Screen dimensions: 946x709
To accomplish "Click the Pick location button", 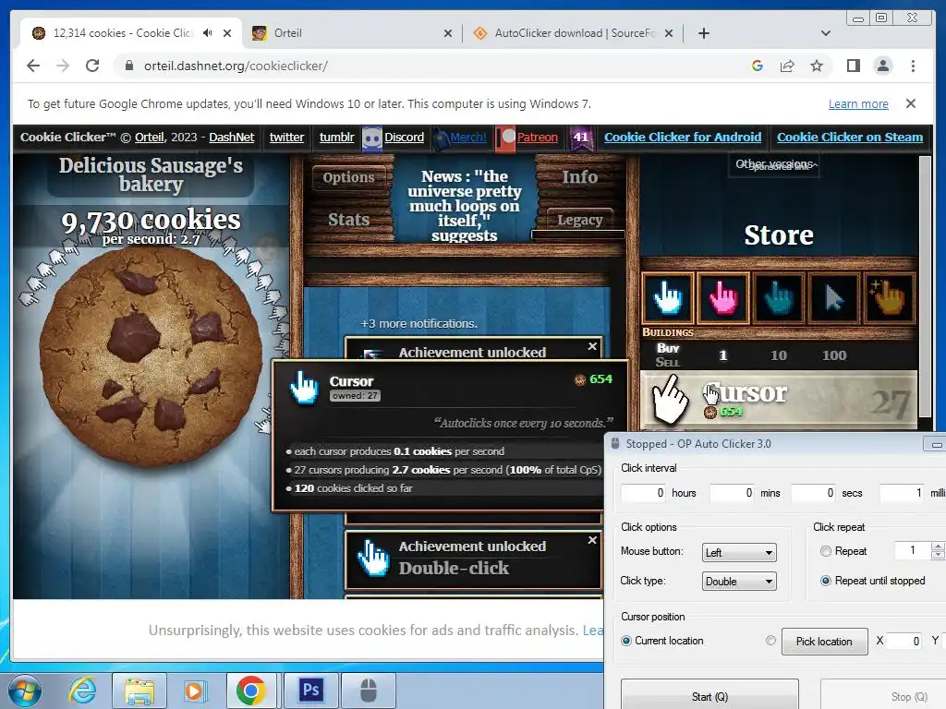I will 824,642.
